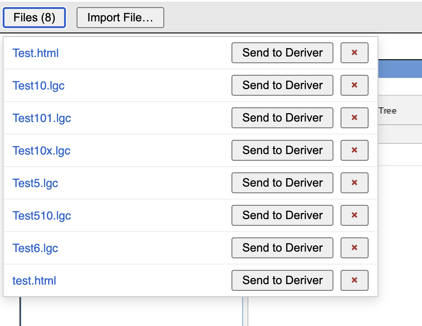Viewport: 422px width, 326px height.
Task: Send Test5.lgc to Deriver
Action: [x=282, y=183]
